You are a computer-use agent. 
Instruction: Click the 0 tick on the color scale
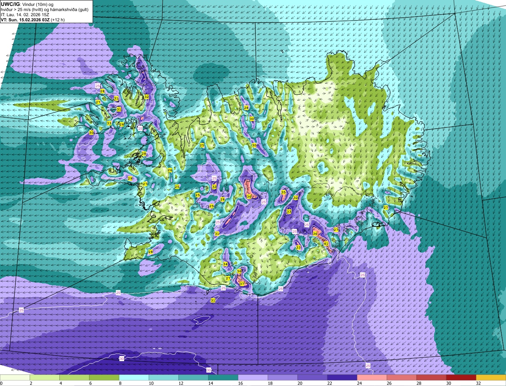1,383
